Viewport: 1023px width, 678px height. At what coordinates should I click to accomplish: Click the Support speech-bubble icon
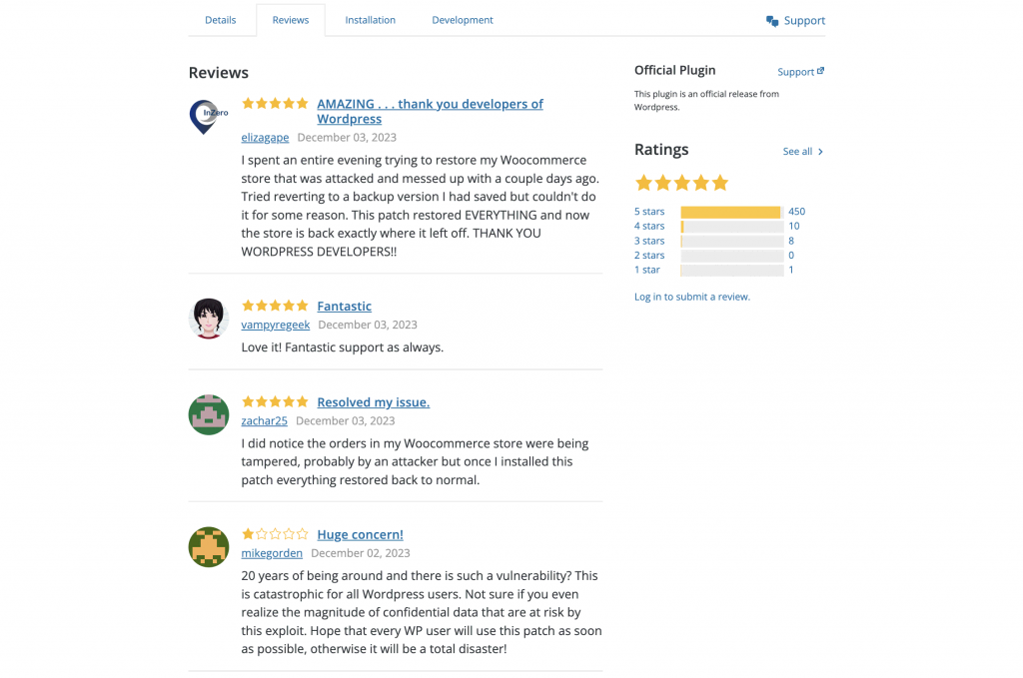772,21
